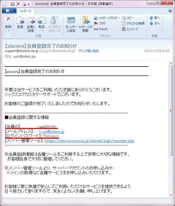The height and width of the screenshot is (206, 175).
Task: Click the Help question mark icon
Action: (170, 11)
